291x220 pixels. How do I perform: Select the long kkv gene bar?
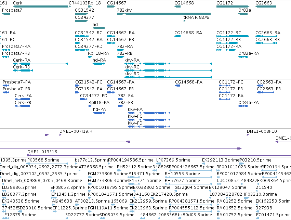[168, 14]
